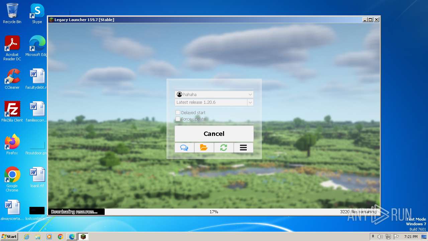Open the Recycle Bin desktop icon

(x=12, y=14)
